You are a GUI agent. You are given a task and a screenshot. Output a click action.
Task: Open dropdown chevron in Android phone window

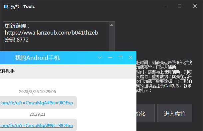100,58
